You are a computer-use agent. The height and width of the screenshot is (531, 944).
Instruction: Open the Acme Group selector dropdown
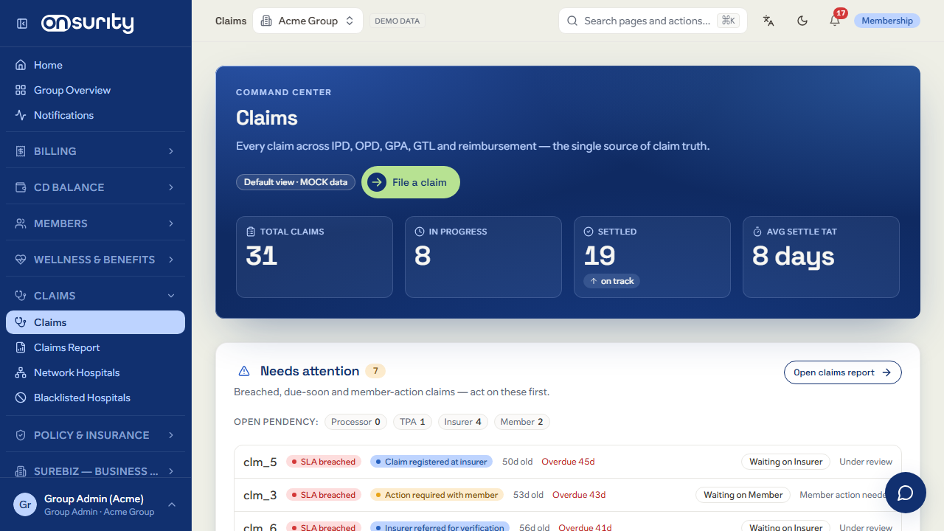(308, 21)
